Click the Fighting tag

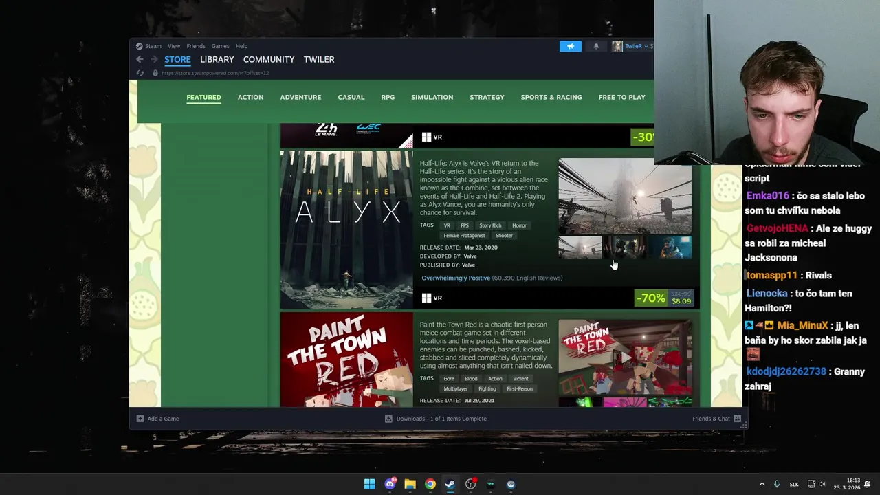click(487, 389)
